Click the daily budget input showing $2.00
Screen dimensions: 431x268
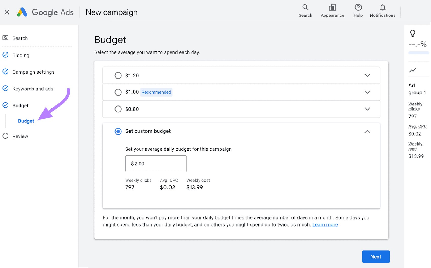(156, 163)
